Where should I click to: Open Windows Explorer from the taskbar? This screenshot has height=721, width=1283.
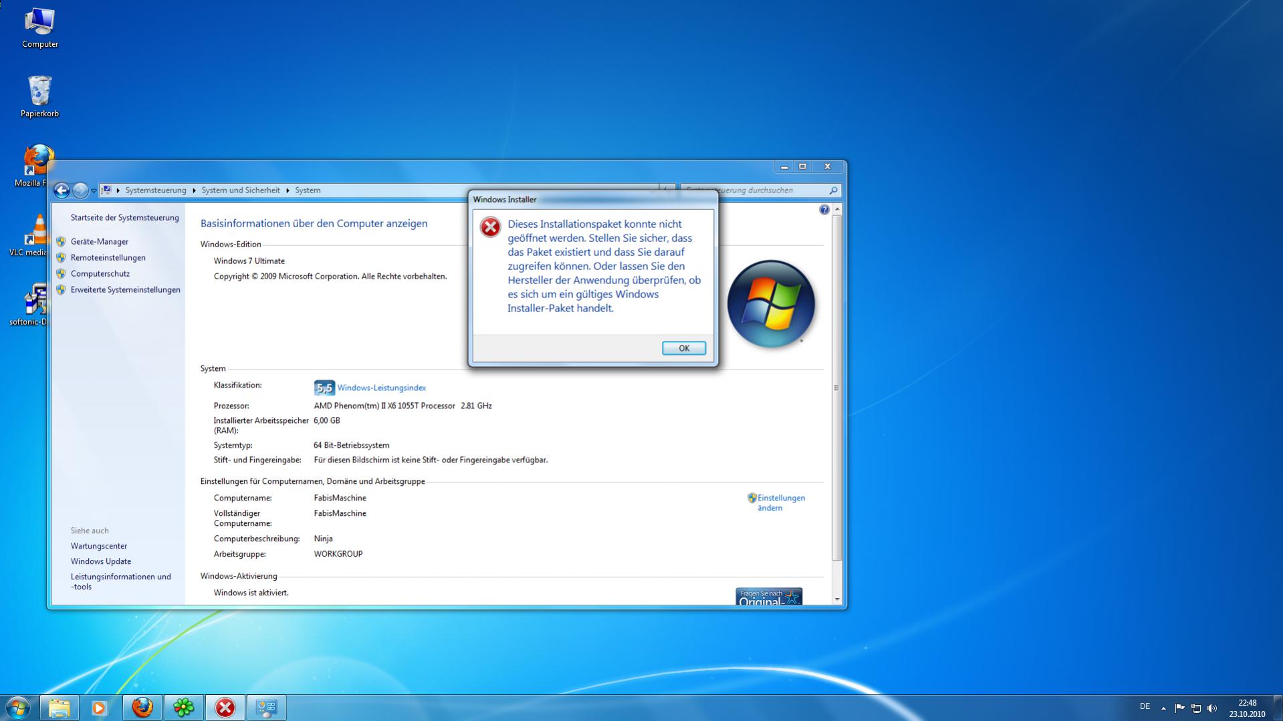point(59,708)
